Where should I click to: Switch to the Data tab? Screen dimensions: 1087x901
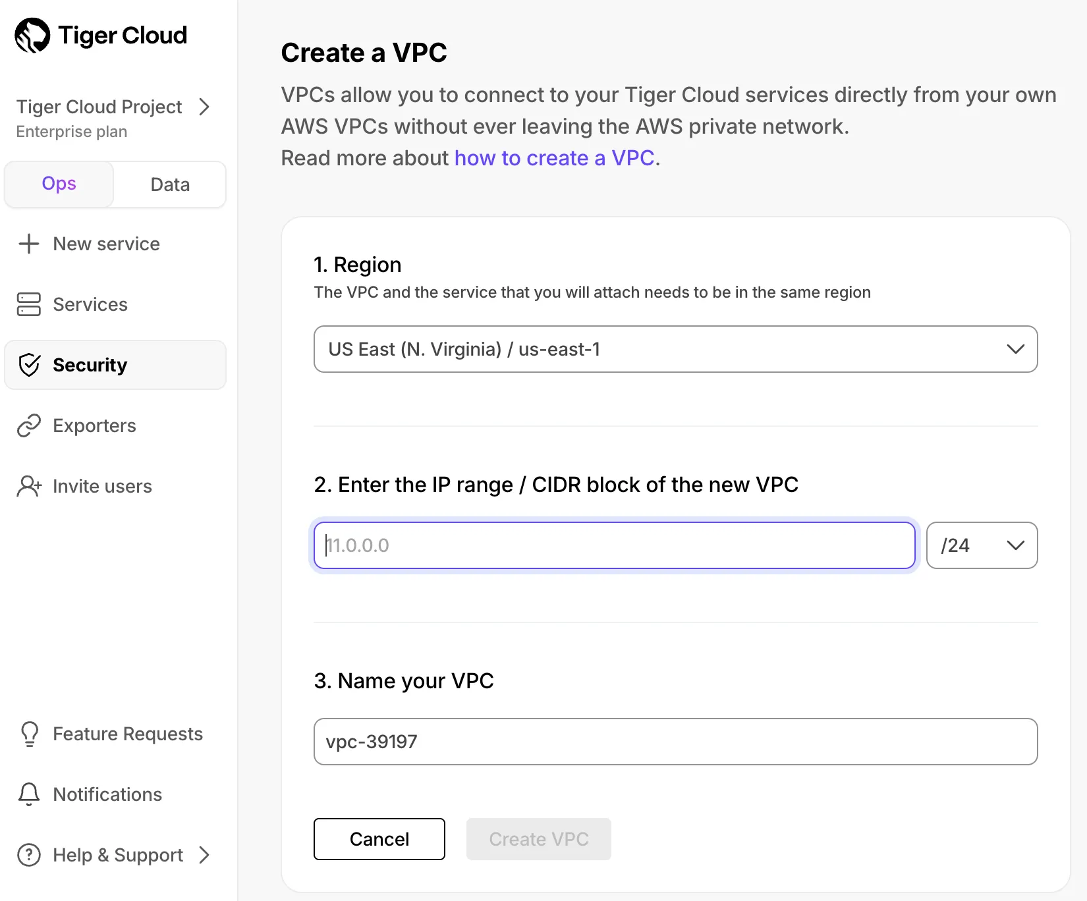click(170, 184)
